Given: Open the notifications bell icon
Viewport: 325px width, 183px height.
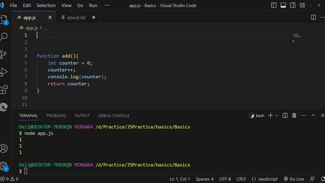Looking at the screenshot, I should click(x=323, y=179).
